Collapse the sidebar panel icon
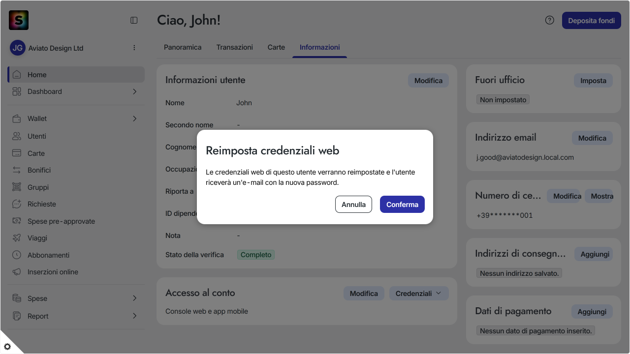The width and height of the screenshot is (630, 354). pyautogui.click(x=134, y=20)
